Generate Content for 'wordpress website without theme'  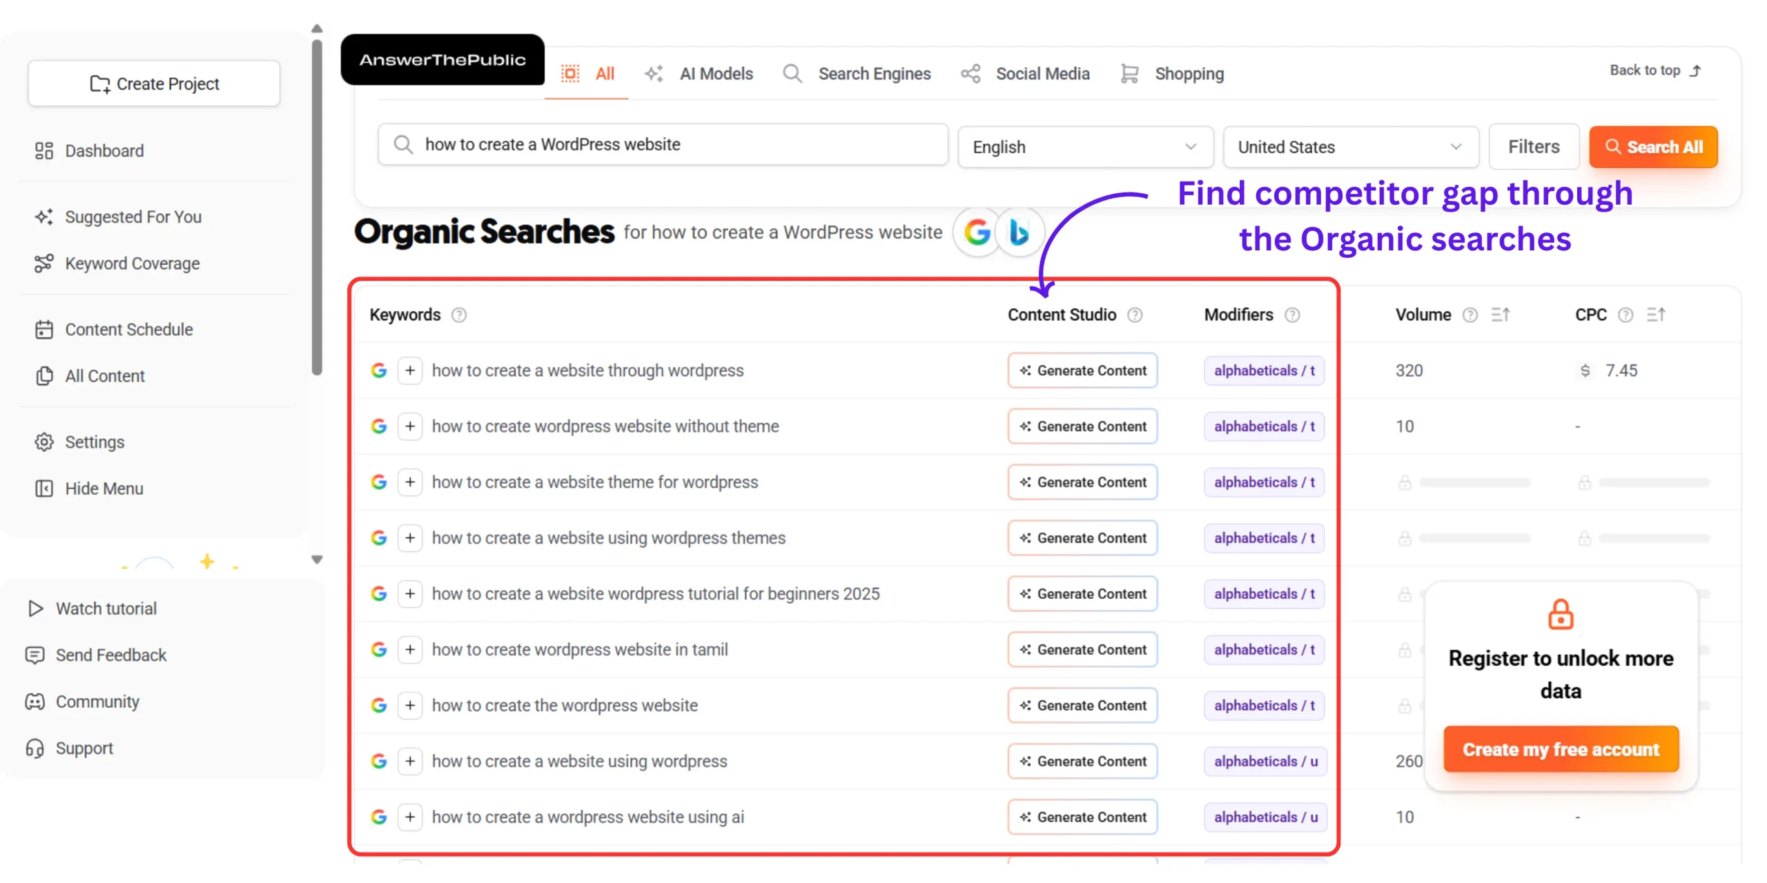point(1082,426)
